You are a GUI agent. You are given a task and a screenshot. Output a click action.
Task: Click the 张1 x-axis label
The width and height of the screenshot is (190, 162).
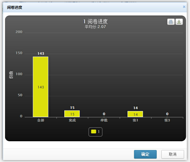135,120
